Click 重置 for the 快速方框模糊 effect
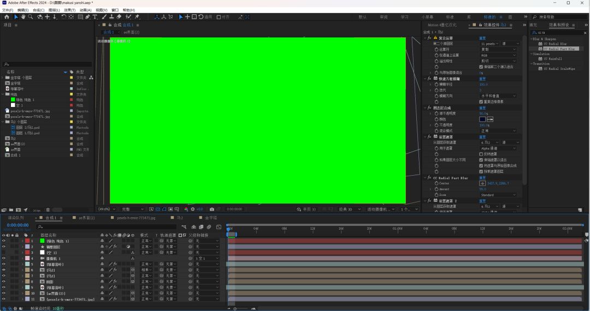This screenshot has height=311, width=590. click(482, 79)
